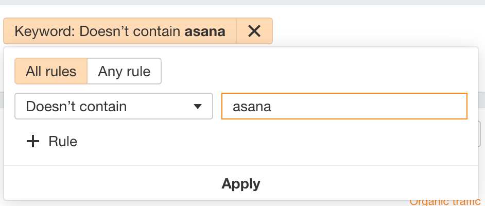Click the "Keyword:" label in the filter chip
The height and width of the screenshot is (206, 485).
coord(44,31)
